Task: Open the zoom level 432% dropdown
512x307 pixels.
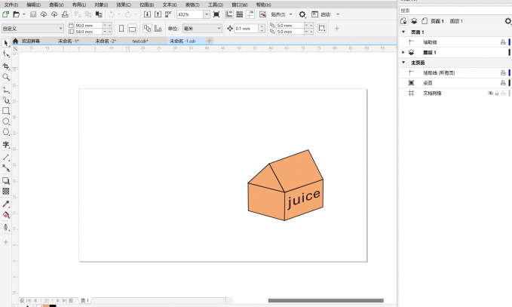Action: (207, 14)
